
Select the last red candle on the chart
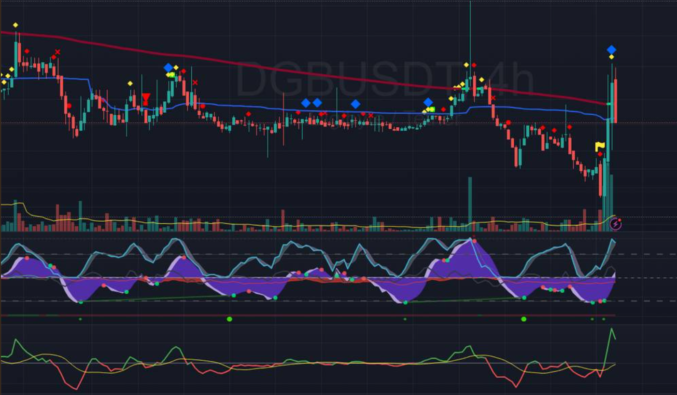[x=616, y=100]
